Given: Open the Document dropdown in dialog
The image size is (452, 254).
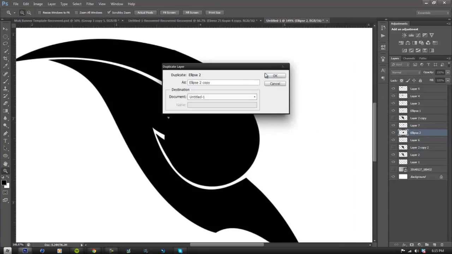Looking at the screenshot, I should coord(222,97).
